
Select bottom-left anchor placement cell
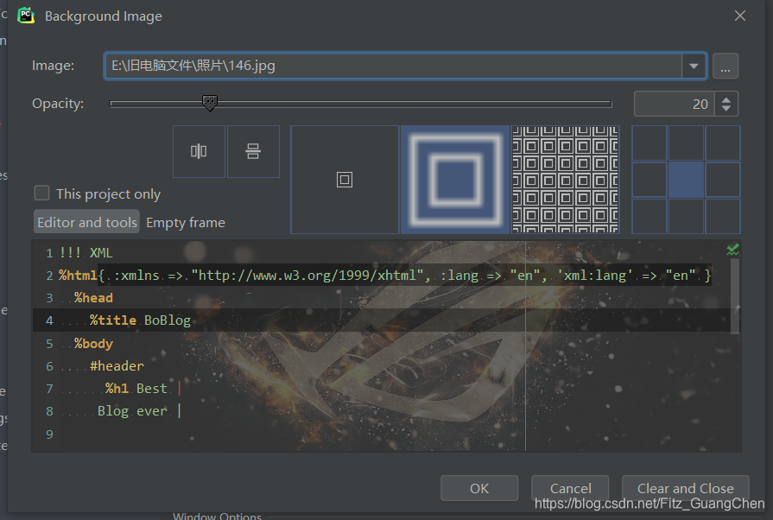tap(649, 216)
